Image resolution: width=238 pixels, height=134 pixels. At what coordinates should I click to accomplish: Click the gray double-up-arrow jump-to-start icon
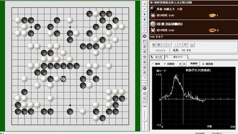click(x=145, y=4)
